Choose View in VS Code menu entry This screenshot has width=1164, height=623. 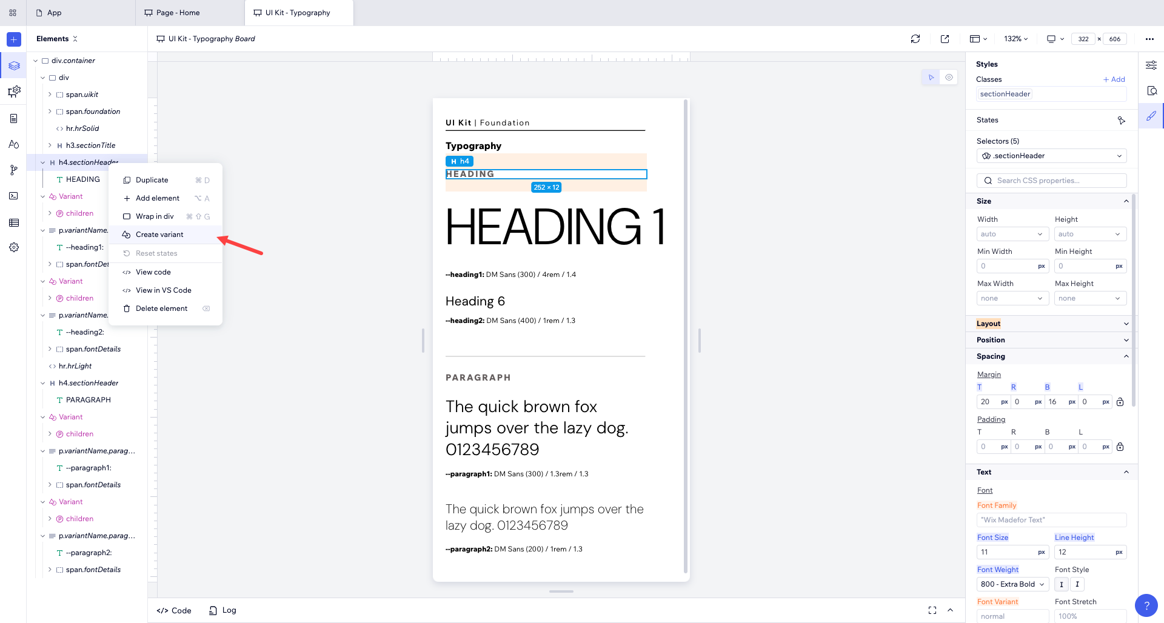pos(166,290)
